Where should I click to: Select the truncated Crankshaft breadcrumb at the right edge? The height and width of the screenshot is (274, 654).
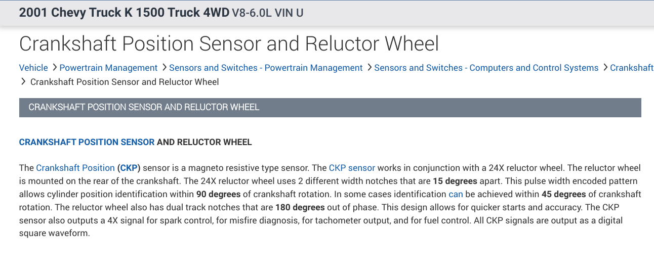coord(632,68)
